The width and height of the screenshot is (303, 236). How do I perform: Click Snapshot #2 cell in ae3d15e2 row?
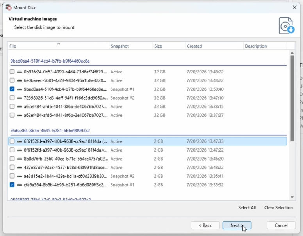pyautogui.click(x=122, y=177)
